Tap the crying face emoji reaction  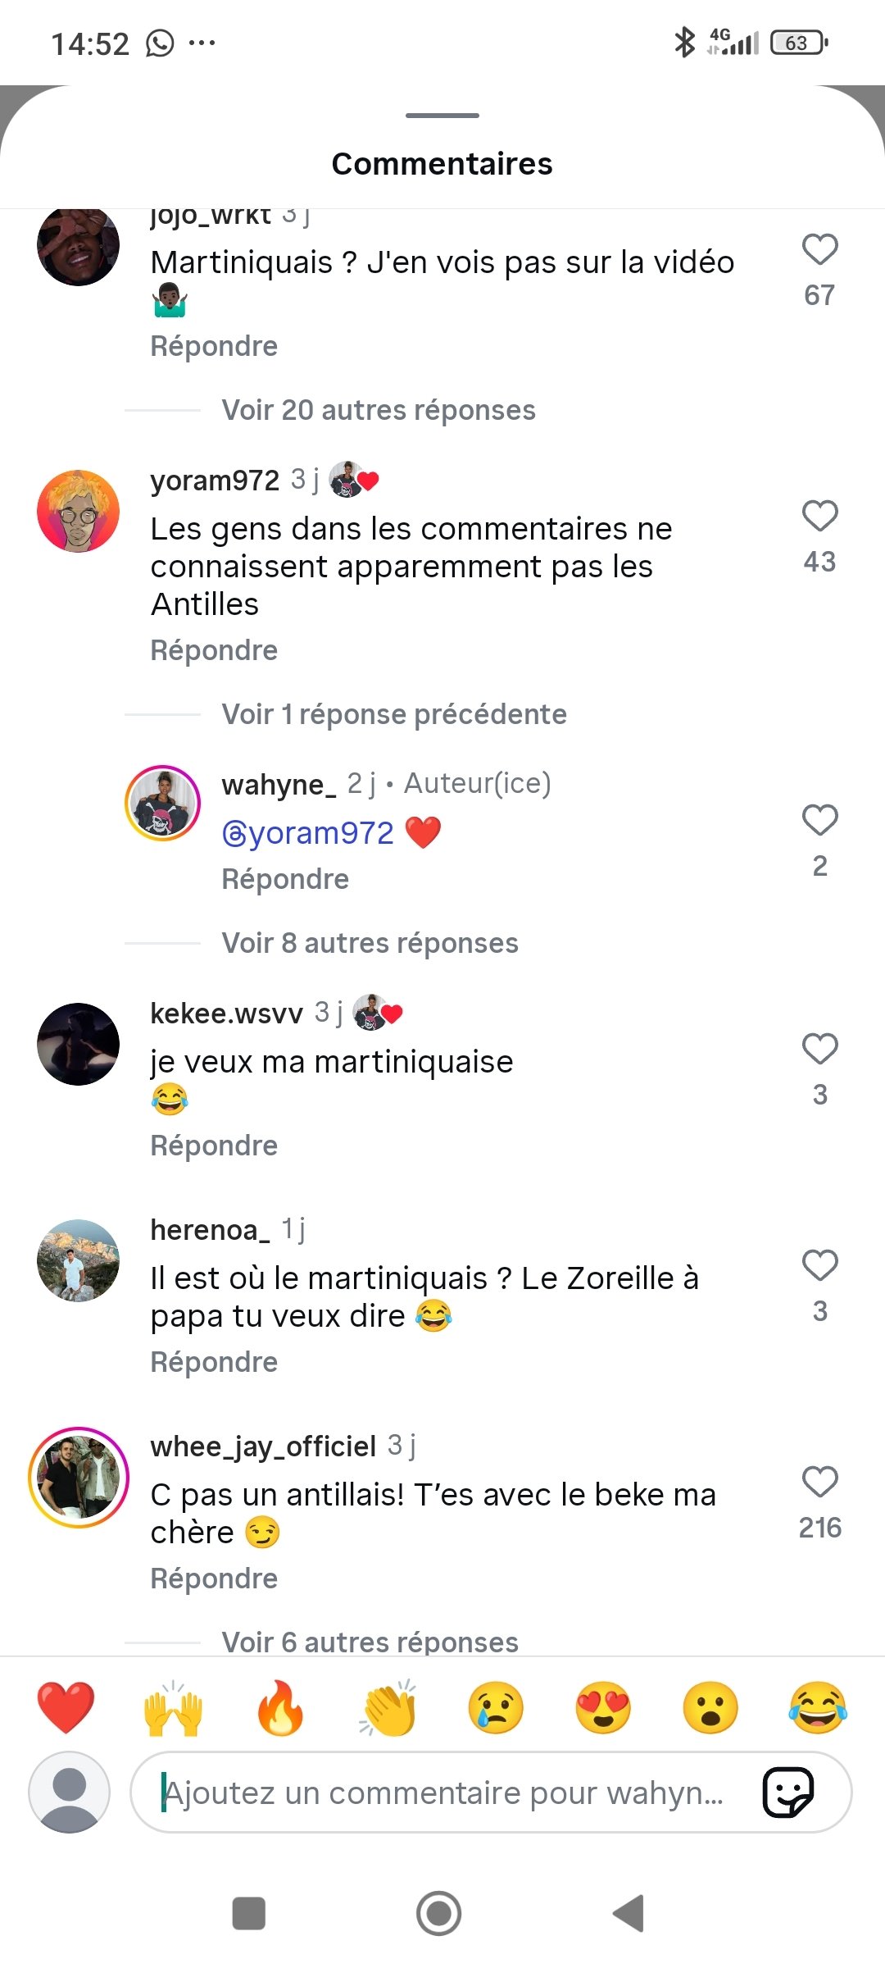496,1708
